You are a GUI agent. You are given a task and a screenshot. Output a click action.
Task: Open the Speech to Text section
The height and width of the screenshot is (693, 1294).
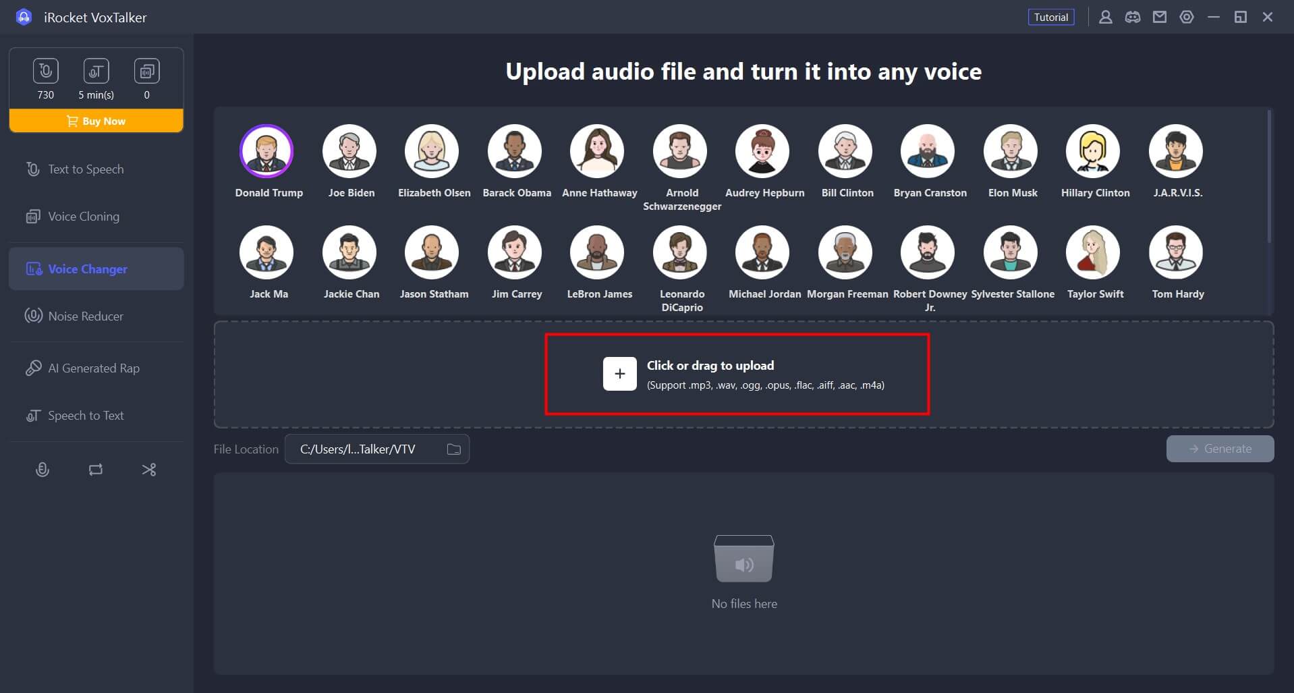(96, 416)
